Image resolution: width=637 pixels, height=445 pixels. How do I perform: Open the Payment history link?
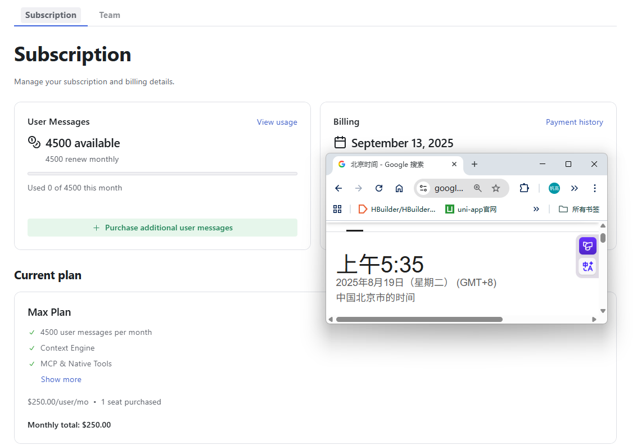pos(574,122)
